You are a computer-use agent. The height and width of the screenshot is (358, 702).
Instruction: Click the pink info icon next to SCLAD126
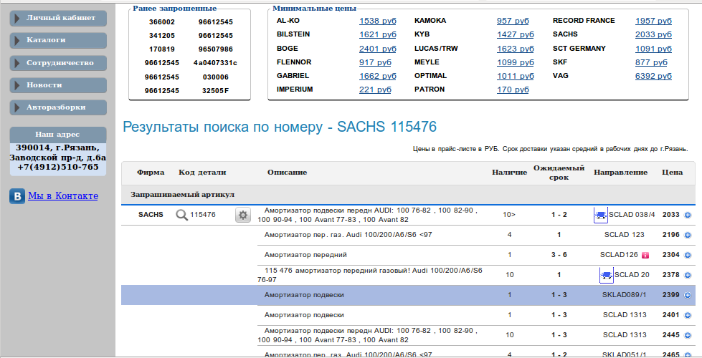coord(645,255)
